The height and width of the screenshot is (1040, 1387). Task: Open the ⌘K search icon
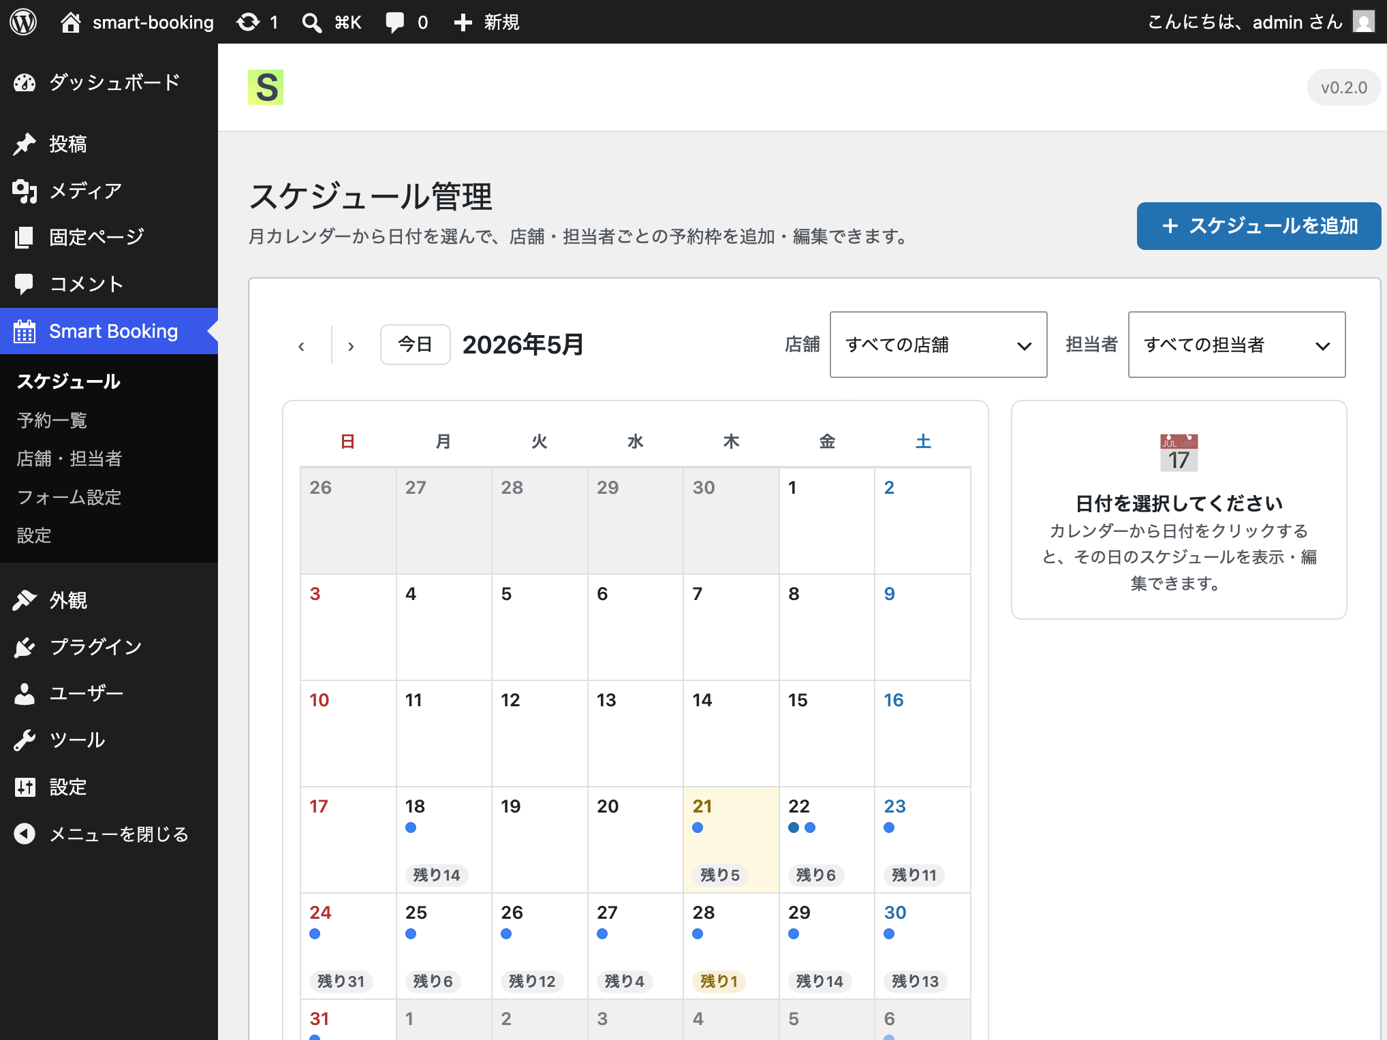(331, 22)
